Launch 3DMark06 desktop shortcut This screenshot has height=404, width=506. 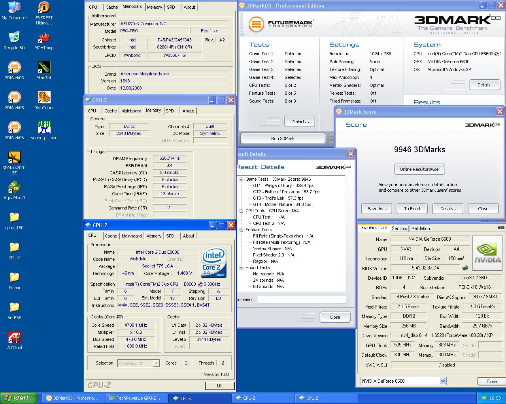coord(14,131)
